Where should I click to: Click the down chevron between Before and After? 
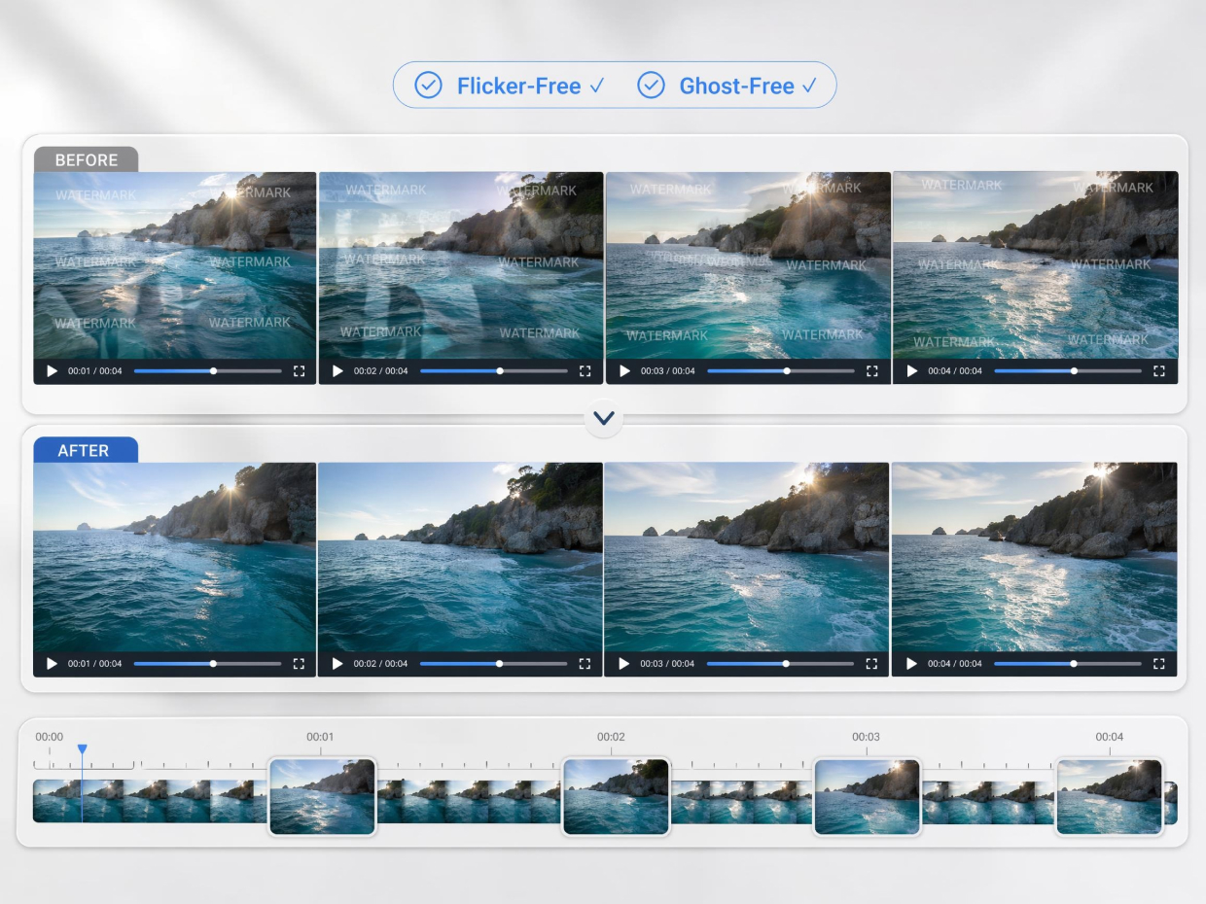[604, 419]
